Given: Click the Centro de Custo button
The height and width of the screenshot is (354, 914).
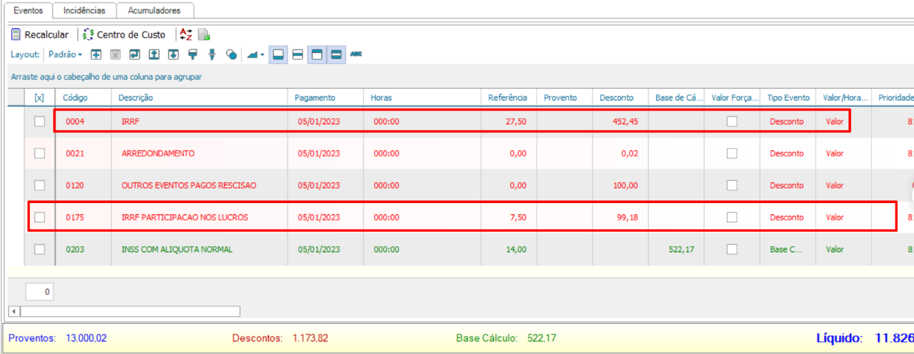Looking at the screenshot, I should point(124,34).
